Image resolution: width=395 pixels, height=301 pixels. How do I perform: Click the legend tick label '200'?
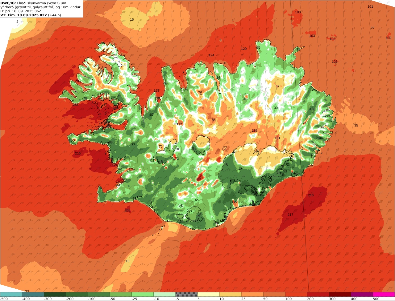coord(310,299)
